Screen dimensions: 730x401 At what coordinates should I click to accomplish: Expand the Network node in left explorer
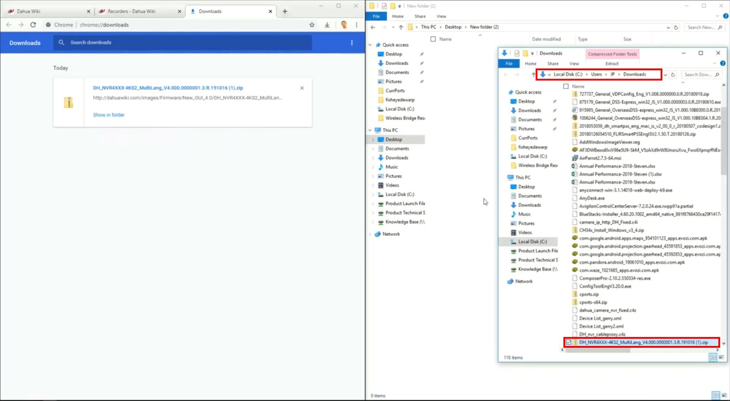[370, 234]
